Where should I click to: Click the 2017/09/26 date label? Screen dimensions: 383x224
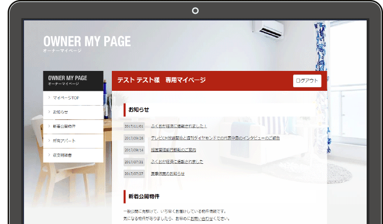click(134, 138)
